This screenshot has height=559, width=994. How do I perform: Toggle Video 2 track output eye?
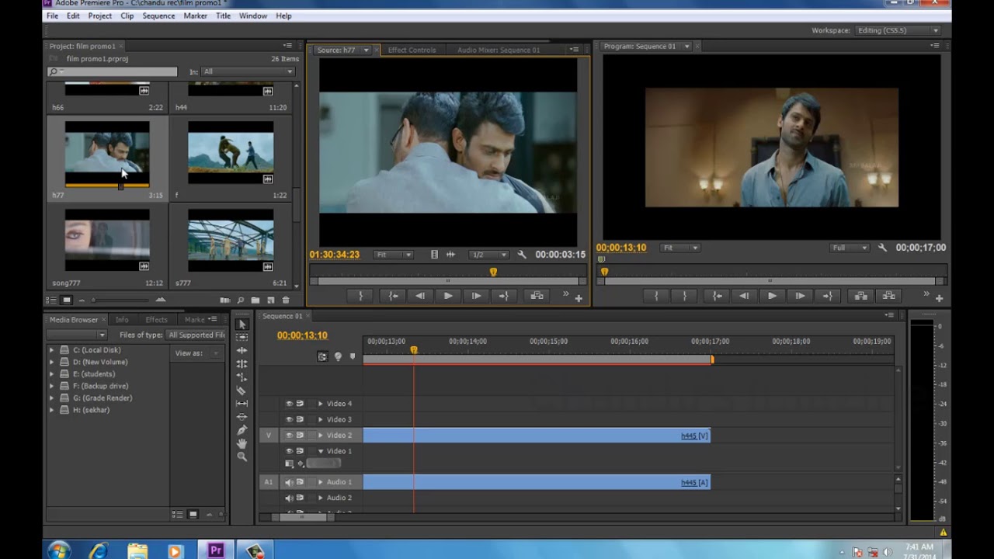pos(289,436)
